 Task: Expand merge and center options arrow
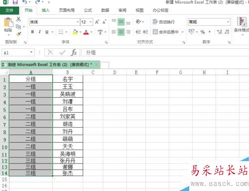tap(182, 32)
